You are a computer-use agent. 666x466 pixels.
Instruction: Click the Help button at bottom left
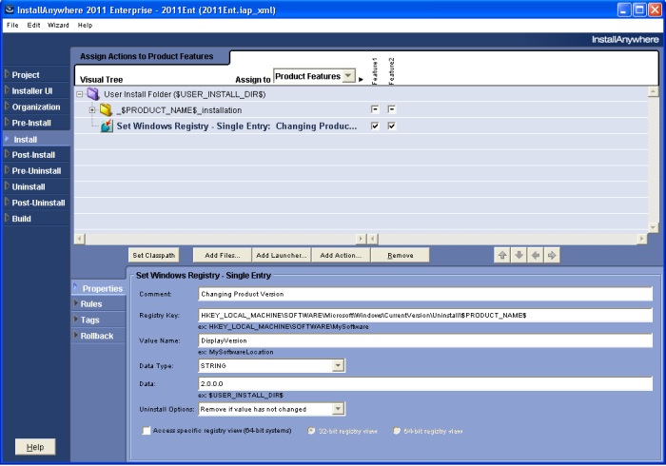35,447
